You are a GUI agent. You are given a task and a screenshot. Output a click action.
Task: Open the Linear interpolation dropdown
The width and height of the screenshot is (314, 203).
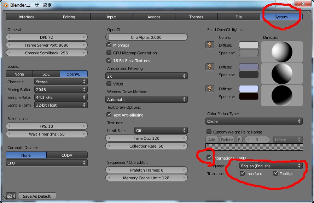(288, 139)
